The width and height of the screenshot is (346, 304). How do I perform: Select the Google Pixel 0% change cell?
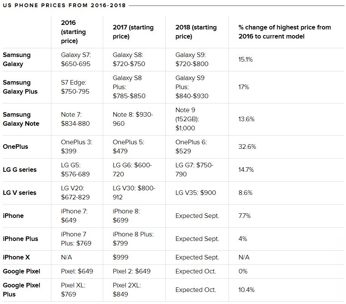point(243,271)
